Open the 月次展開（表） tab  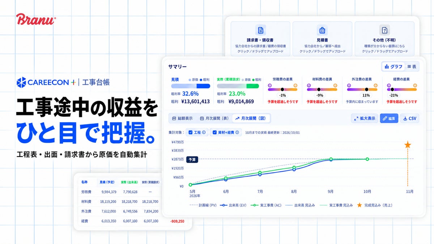[x=214, y=118]
